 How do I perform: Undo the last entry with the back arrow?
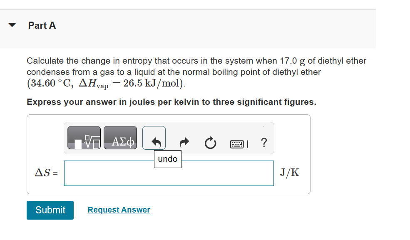[x=154, y=138]
